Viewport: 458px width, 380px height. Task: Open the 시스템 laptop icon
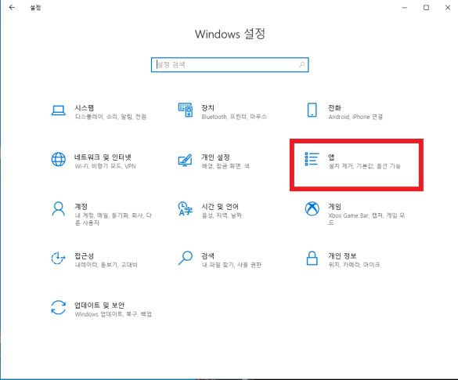click(59, 110)
